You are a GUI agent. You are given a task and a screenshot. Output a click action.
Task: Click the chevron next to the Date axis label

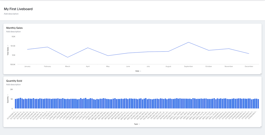(140, 71)
